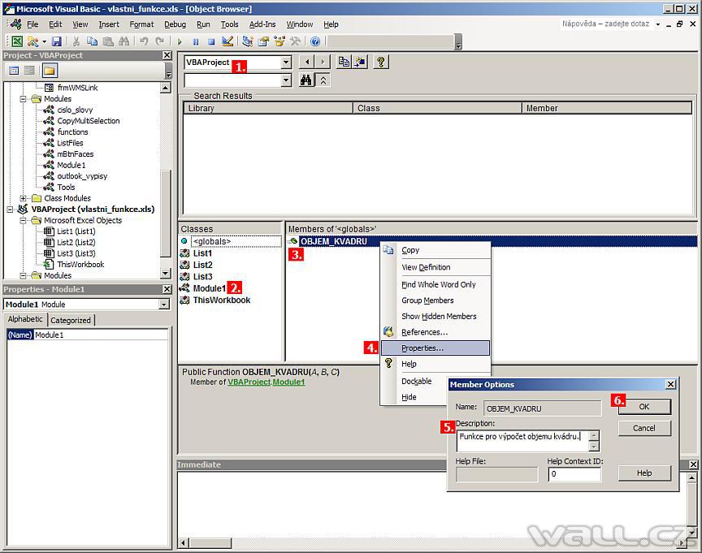This screenshot has height=553, width=702.
Task: Click View Object icon in Project panel
Action: pyautogui.click(x=29, y=71)
